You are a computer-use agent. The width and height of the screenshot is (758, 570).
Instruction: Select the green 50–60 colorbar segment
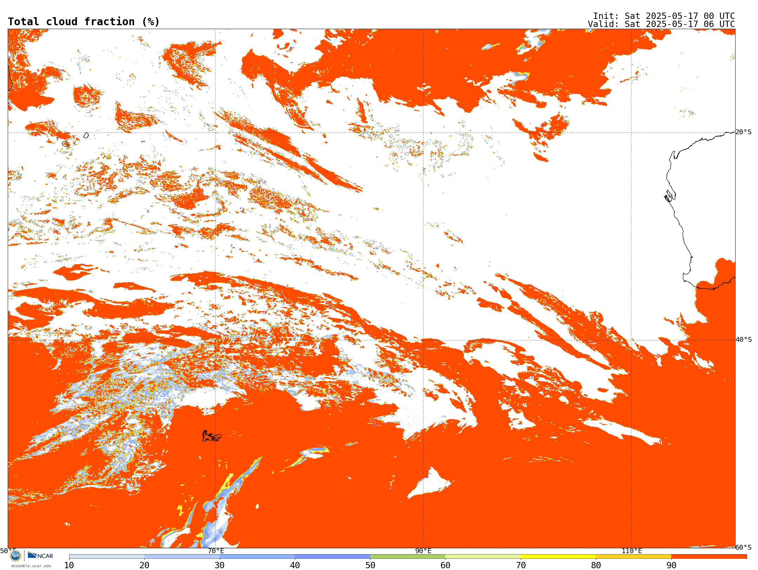[x=408, y=557]
